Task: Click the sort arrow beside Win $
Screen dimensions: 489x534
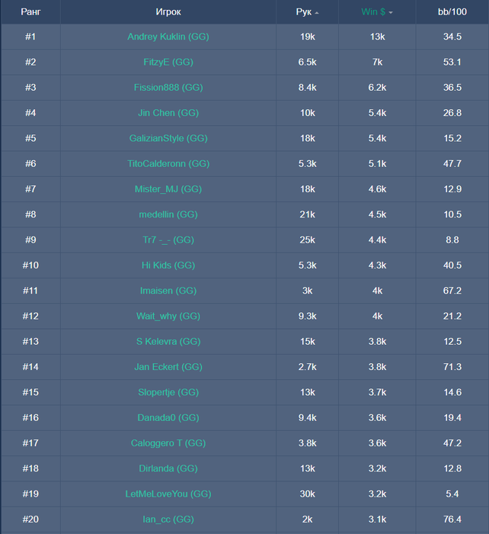Action: click(x=391, y=13)
